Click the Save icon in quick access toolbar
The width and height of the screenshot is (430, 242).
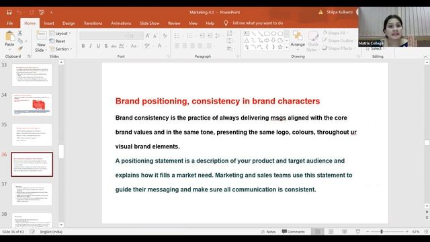click(x=9, y=12)
